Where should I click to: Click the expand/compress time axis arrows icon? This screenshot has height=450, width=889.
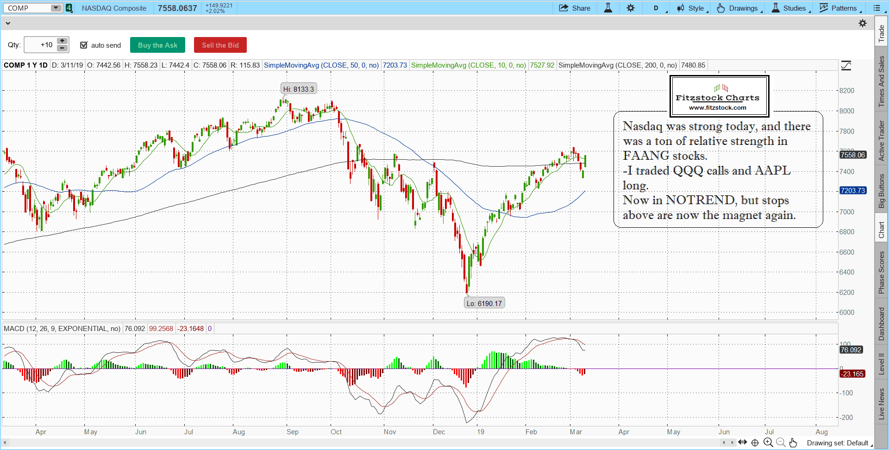tap(742, 443)
